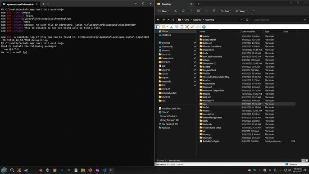Click AppData in the address breadcrumb
This screenshot has height=174, width=309.
[x=197, y=20]
